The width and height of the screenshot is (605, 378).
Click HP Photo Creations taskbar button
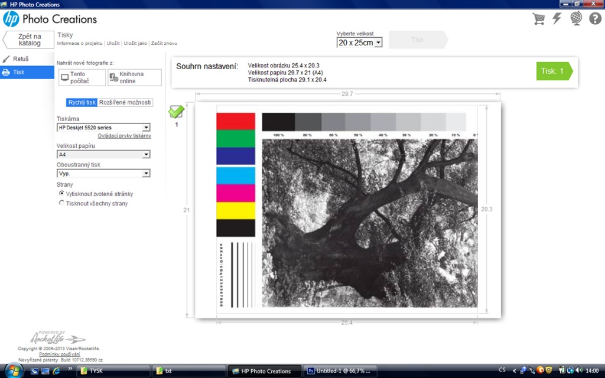click(x=264, y=371)
